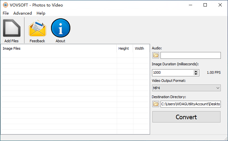The width and height of the screenshot is (228, 141).
Task: Open the Feedback envelope icon
Action: [x=38, y=28]
